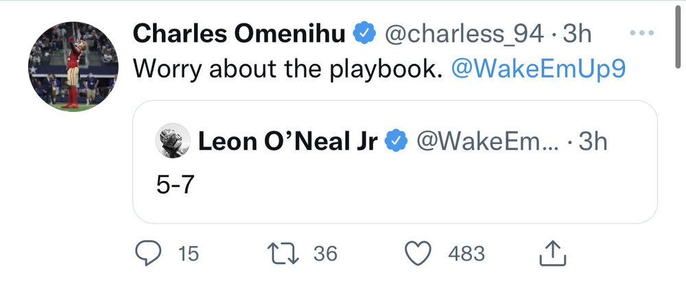The height and width of the screenshot is (290, 686).
Task: Click the 483 likes count
Action: 466,254
